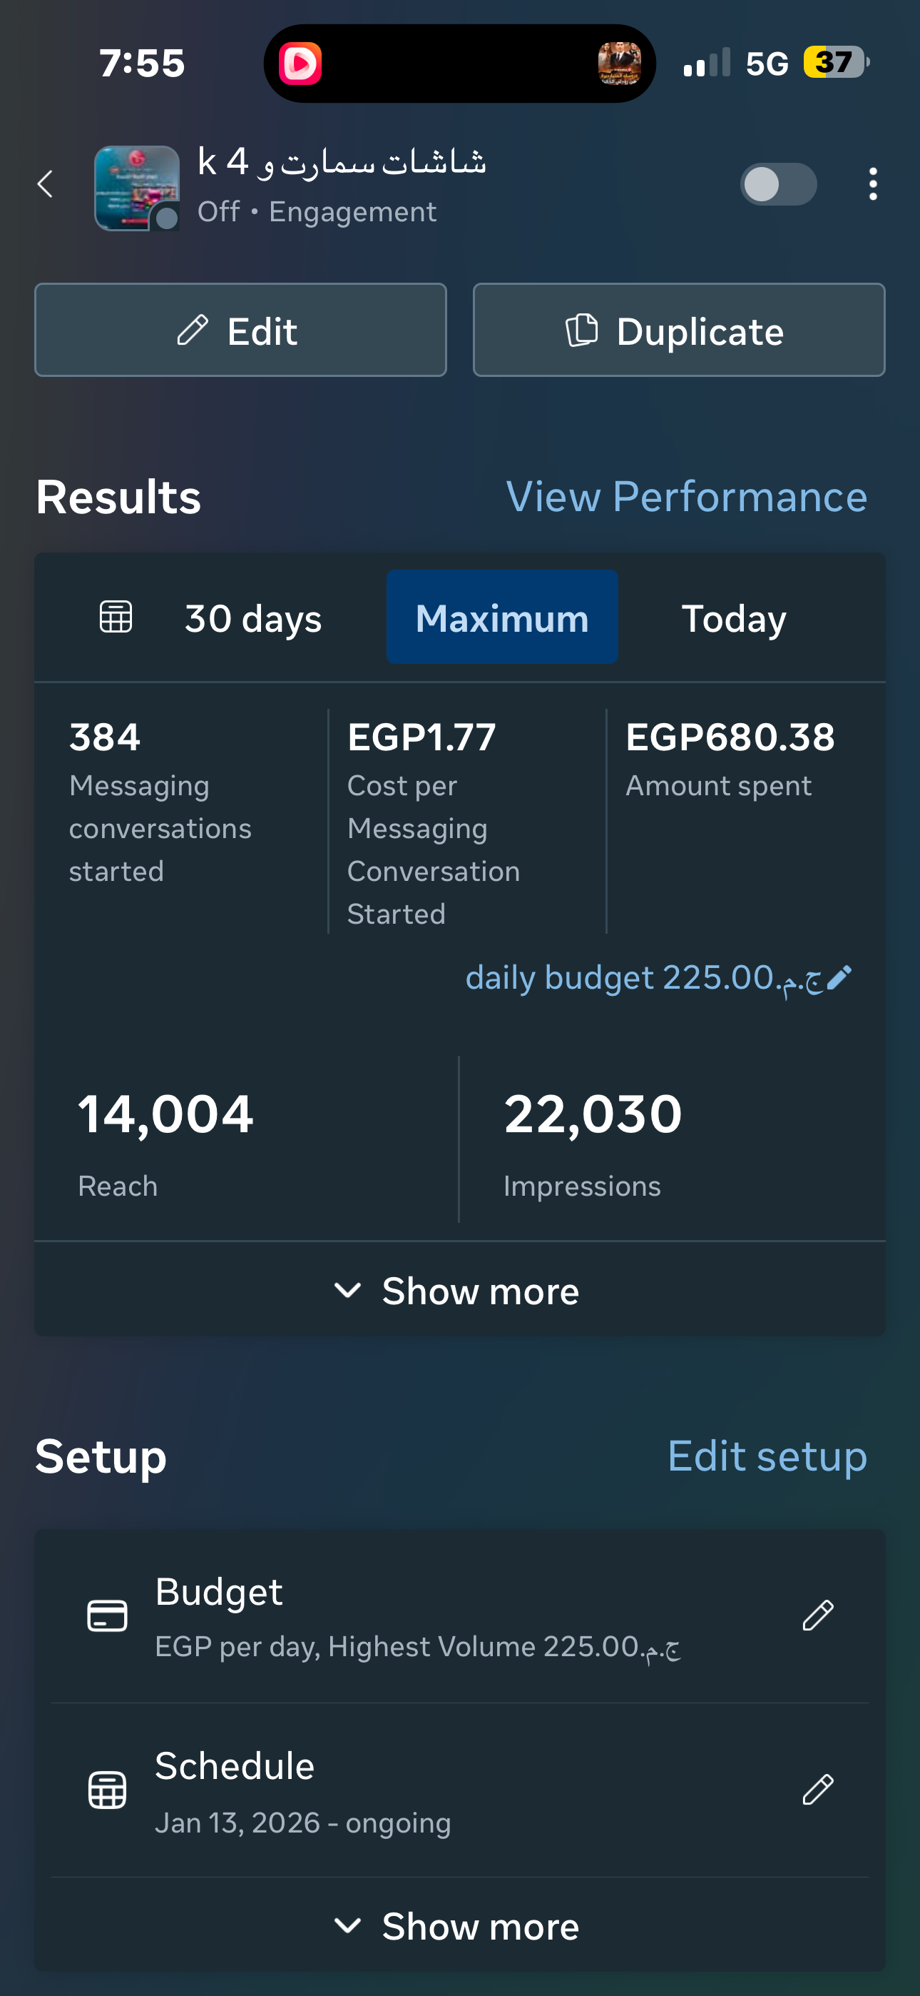Tap the custom date range calendar icon
This screenshot has height=1996, width=920.
pos(116,618)
